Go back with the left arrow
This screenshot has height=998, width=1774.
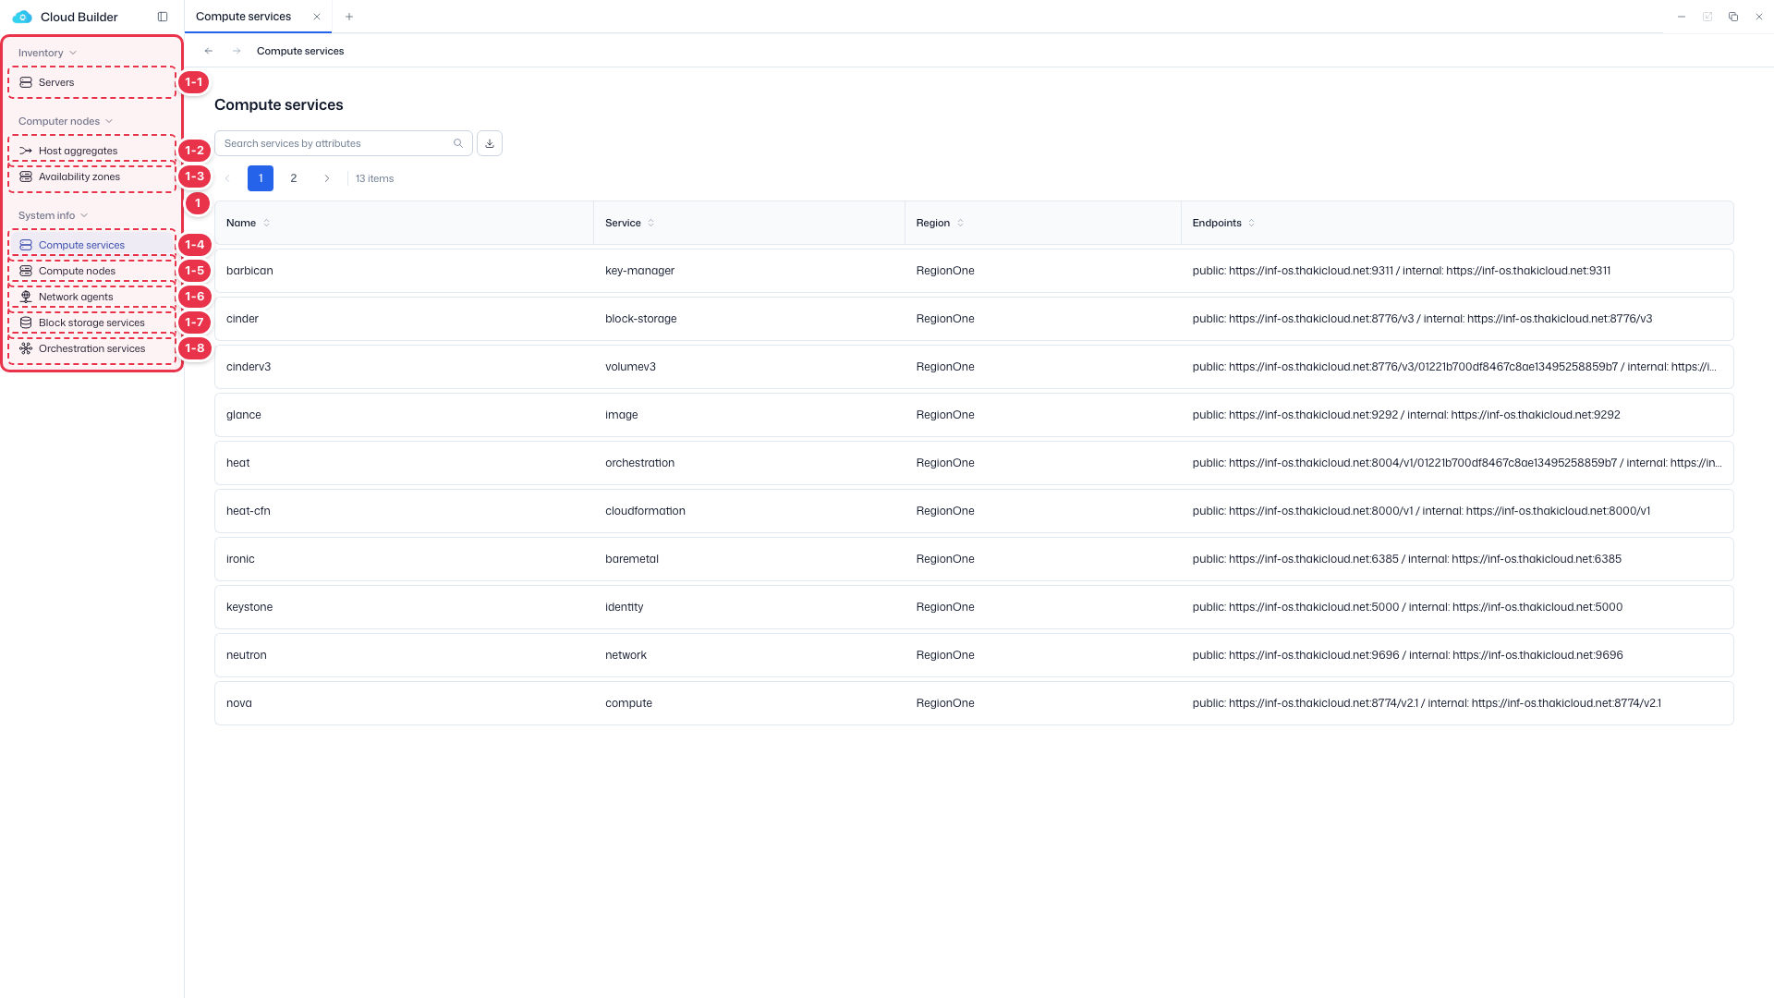tap(209, 51)
